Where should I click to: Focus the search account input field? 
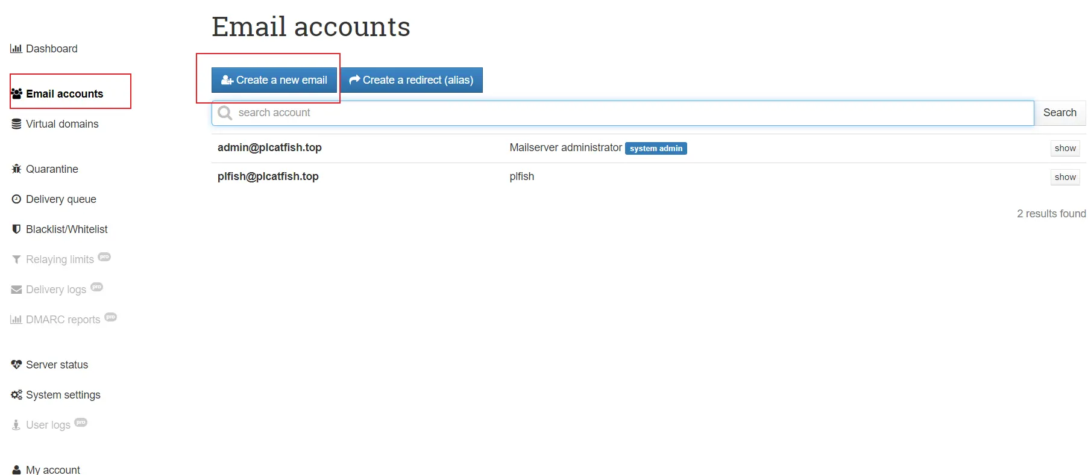pyautogui.click(x=623, y=113)
